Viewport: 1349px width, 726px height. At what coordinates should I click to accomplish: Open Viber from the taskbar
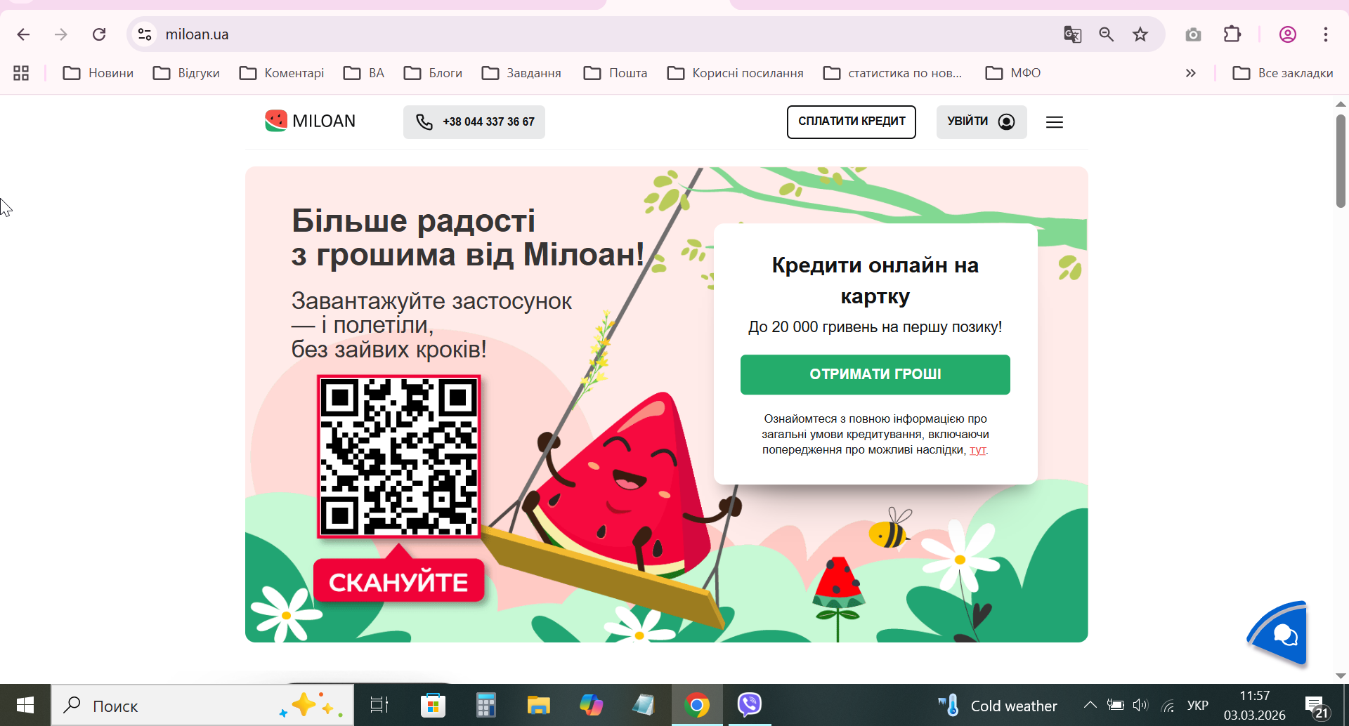point(750,705)
